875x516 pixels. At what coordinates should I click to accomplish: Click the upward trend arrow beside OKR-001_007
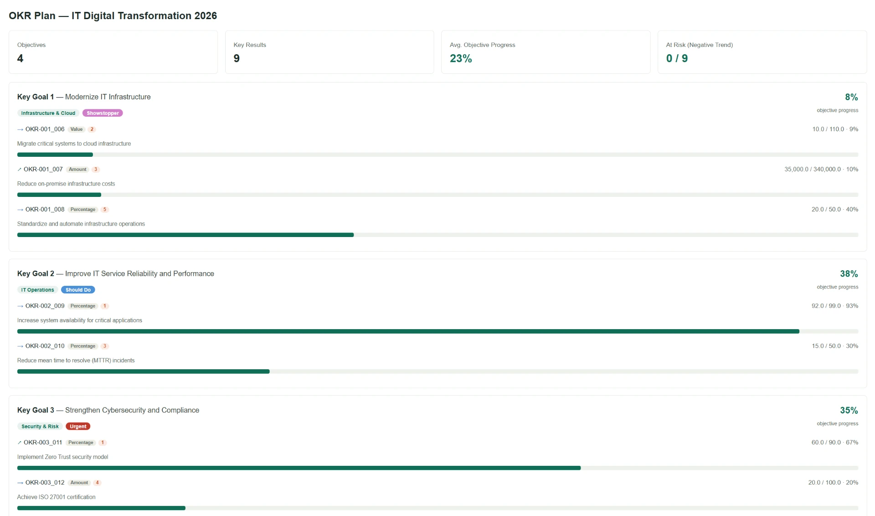click(19, 170)
